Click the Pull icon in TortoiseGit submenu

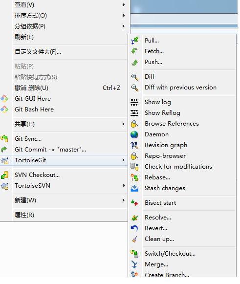pyautogui.click(x=134, y=41)
